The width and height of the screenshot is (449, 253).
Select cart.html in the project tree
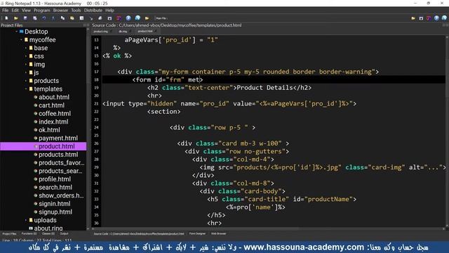coord(51,105)
